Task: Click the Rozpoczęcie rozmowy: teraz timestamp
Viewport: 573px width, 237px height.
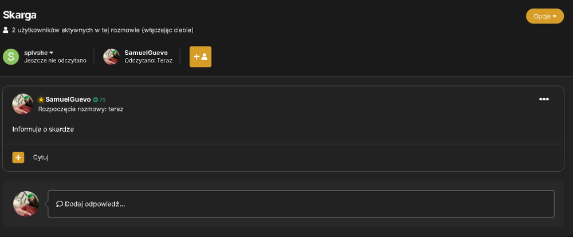Action: [x=80, y=109]
